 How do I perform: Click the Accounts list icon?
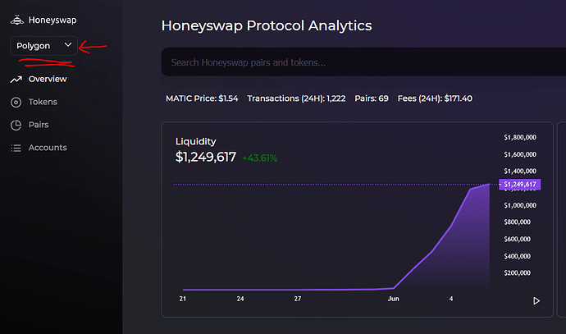(16, 149)
